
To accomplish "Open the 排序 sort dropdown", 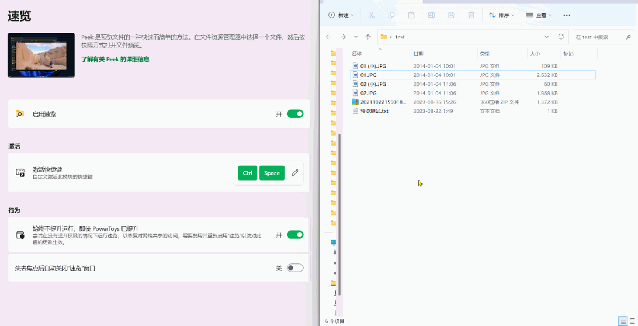I will click(x=501, y=15).
